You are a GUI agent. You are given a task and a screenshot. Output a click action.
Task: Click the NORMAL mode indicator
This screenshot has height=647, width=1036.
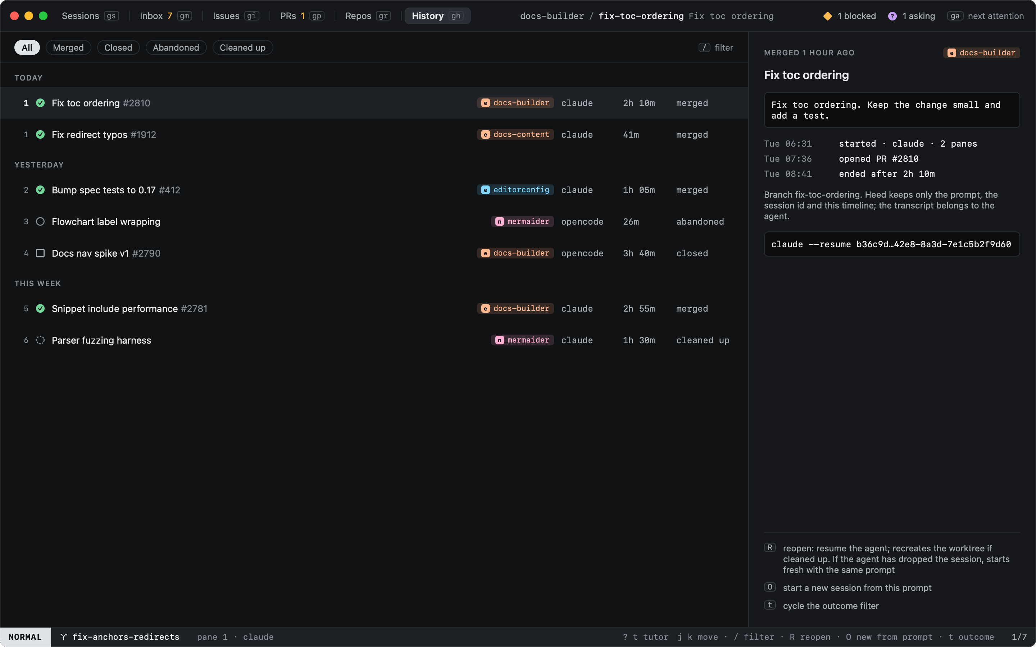pyautogui.click(x=25, y=637)
